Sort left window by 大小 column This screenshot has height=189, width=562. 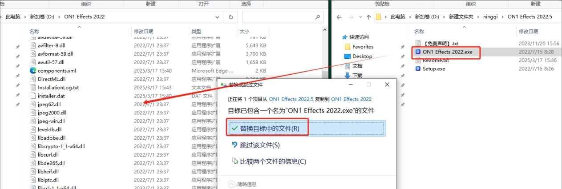245,32
